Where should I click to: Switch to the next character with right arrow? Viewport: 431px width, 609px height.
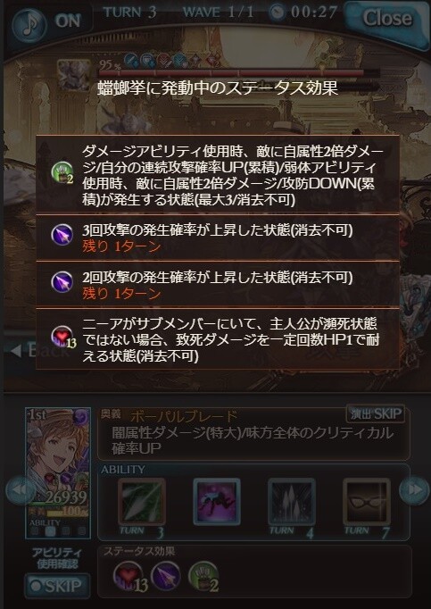pos(414,489)
